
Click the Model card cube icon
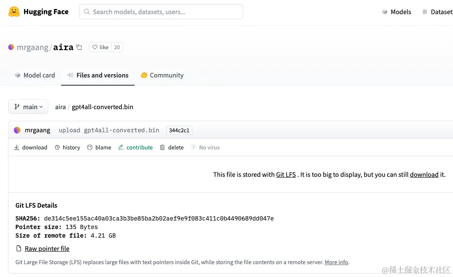pyautogui.click(x=18, y=75)
